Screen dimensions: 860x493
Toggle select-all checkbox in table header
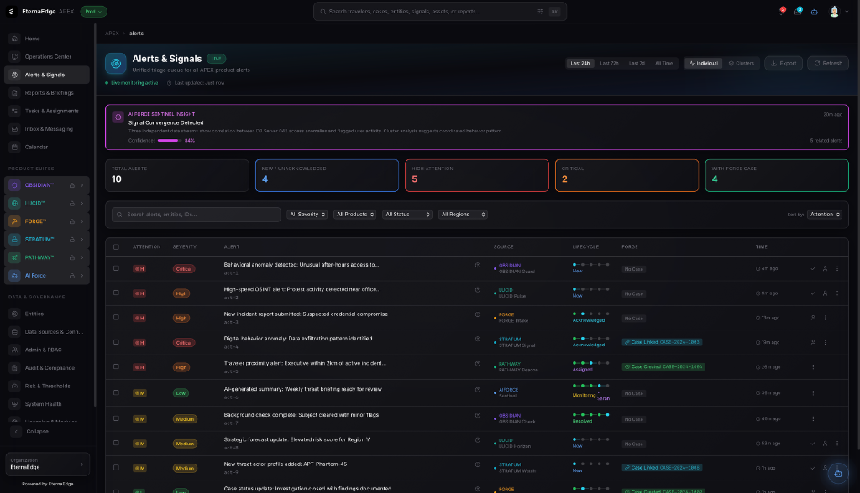tap(116, 247)
